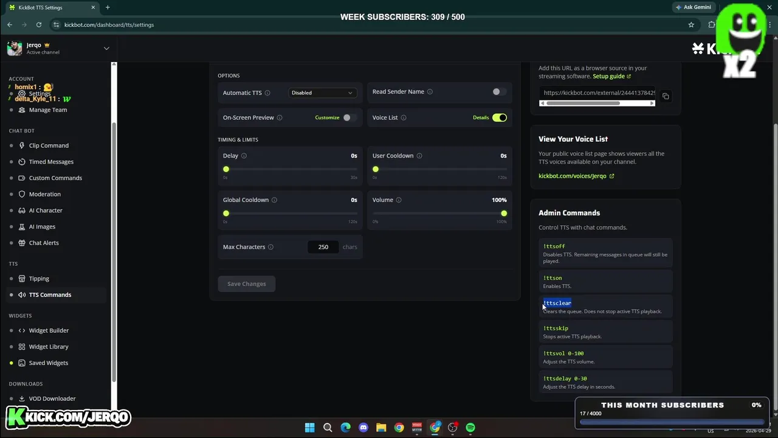Open the Setup guide link
Viewport: 778px width, 438px height.
pyautogui.click(x=612, y=77)
